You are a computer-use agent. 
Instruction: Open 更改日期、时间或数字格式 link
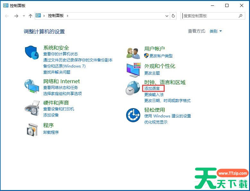point(167,100)
